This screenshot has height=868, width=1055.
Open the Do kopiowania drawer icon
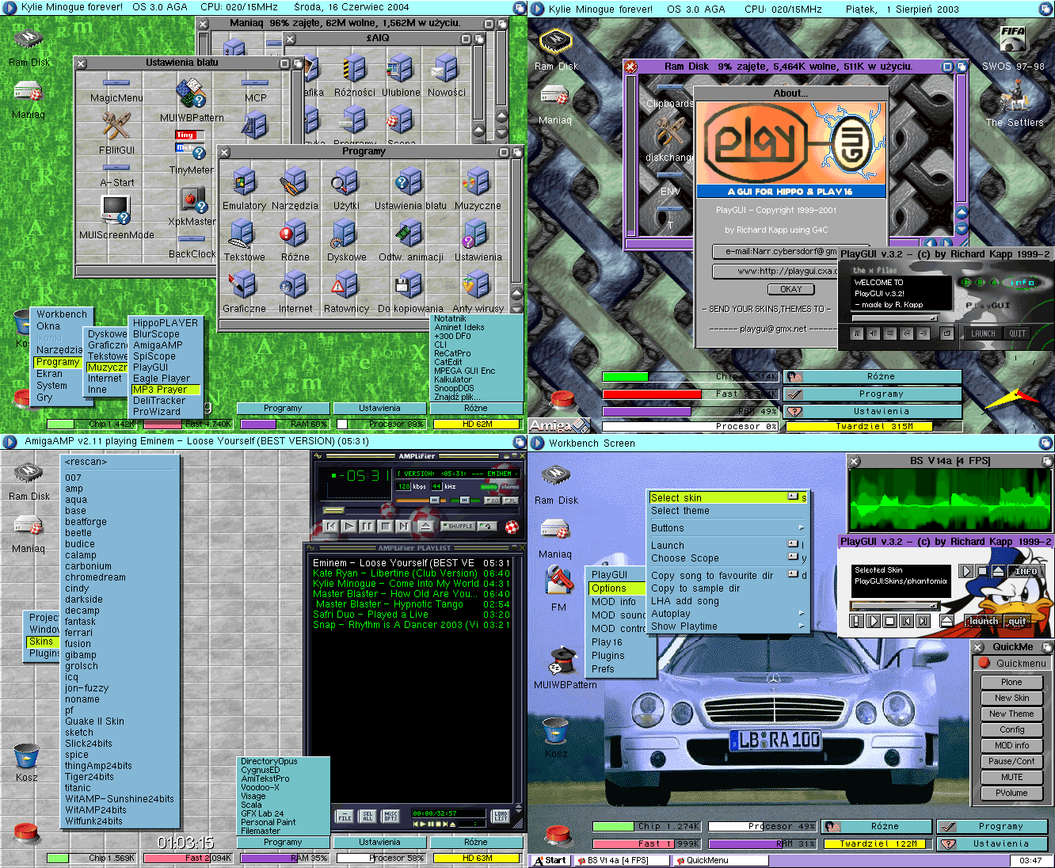point(410,292)
